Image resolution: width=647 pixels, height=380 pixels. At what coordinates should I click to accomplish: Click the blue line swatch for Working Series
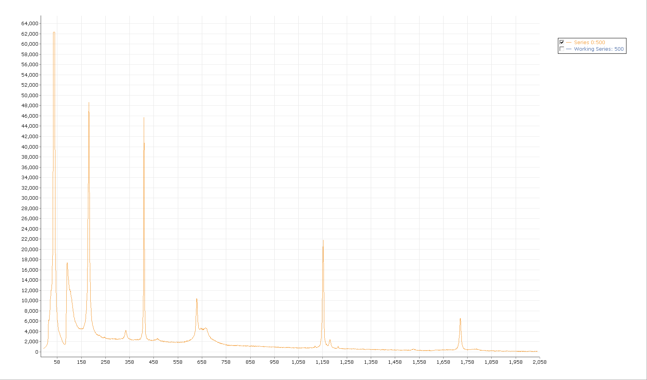click(569, 49)
